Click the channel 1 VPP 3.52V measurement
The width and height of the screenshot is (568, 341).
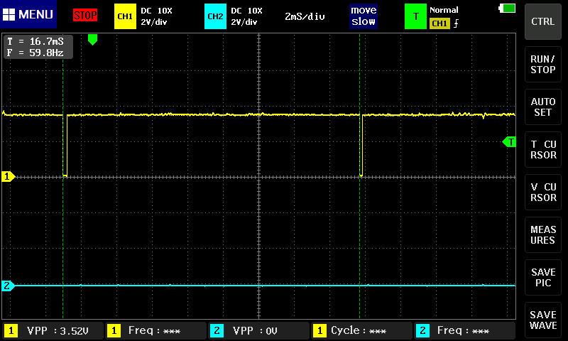click(53, 330)
